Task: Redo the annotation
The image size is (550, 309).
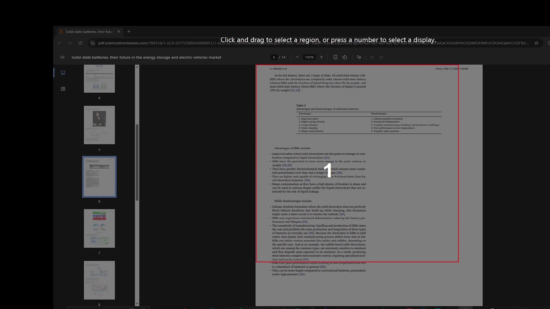Action: [x=381, y=57]
